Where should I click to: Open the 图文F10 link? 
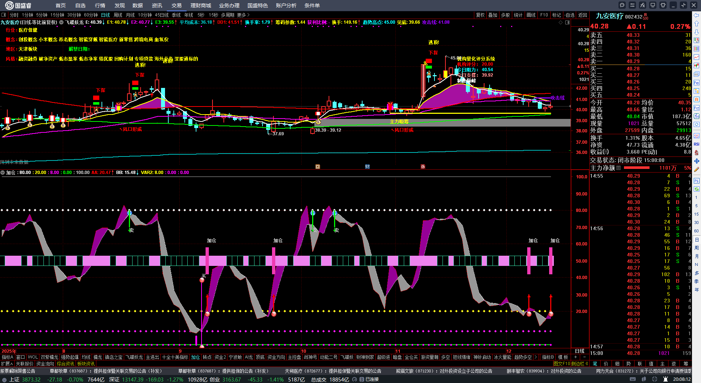click(562, 364)
